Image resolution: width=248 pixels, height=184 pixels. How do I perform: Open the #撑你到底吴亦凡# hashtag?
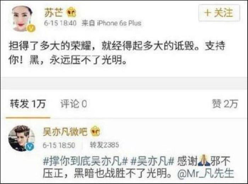click(x=85, y=161)
